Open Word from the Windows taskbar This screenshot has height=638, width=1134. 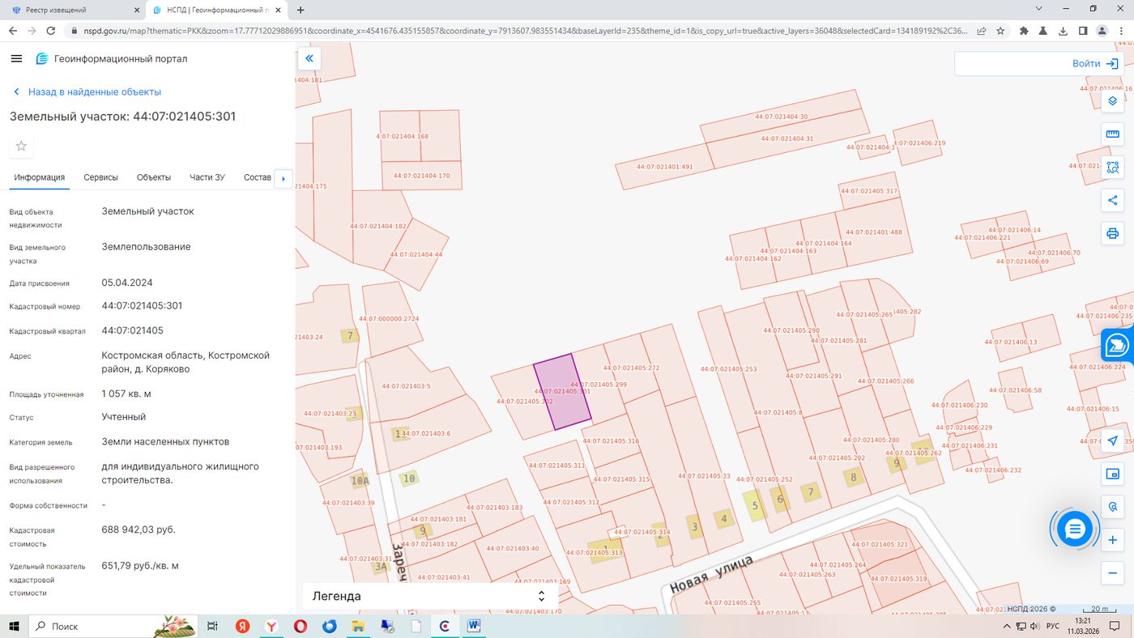tap(473, 626)
